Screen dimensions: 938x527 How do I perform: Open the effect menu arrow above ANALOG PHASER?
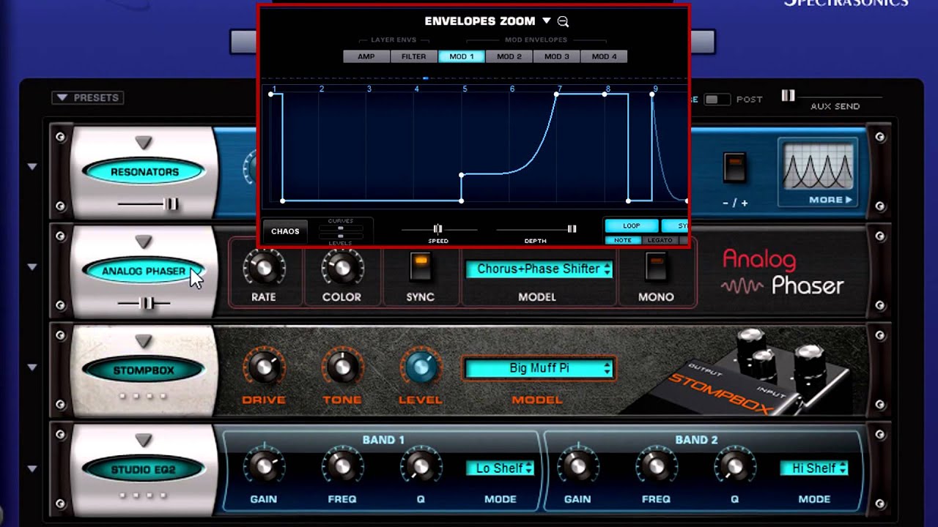click(x=144, y=242)
